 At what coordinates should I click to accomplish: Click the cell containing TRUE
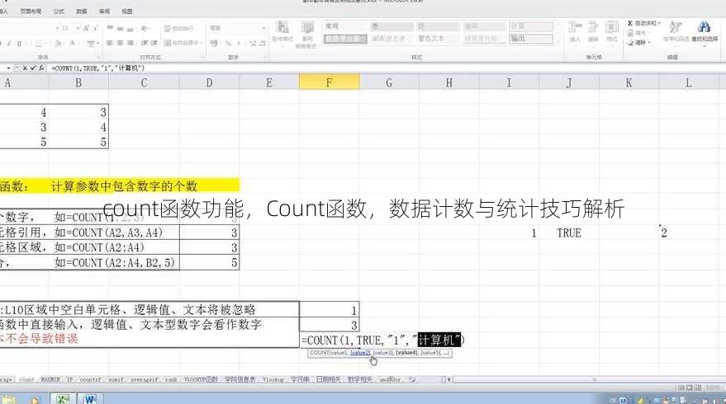click(569, 233)
